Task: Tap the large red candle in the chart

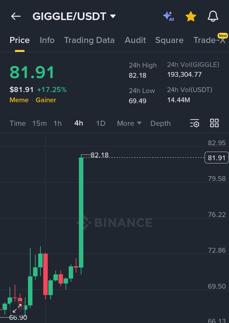Action: tap(45, 274)
